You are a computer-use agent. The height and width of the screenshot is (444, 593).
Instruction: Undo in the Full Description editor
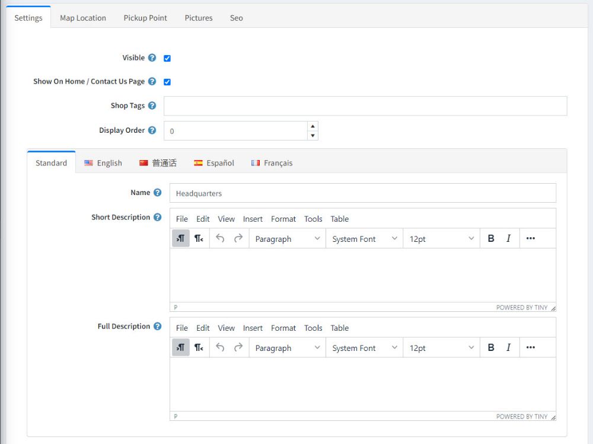[x=220, y=347]
